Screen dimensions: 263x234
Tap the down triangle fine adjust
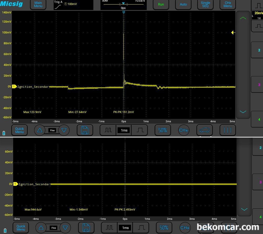(x=64, y=130)
